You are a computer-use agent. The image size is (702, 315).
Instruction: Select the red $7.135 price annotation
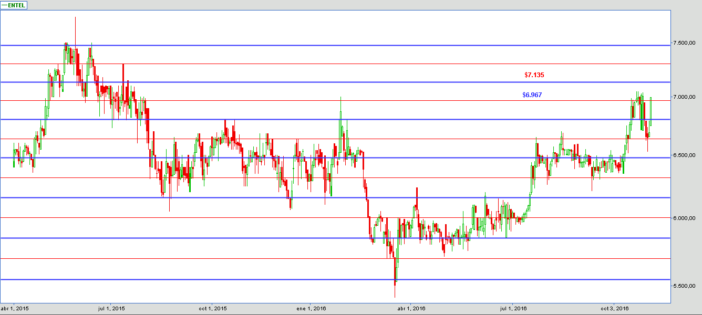534,75
